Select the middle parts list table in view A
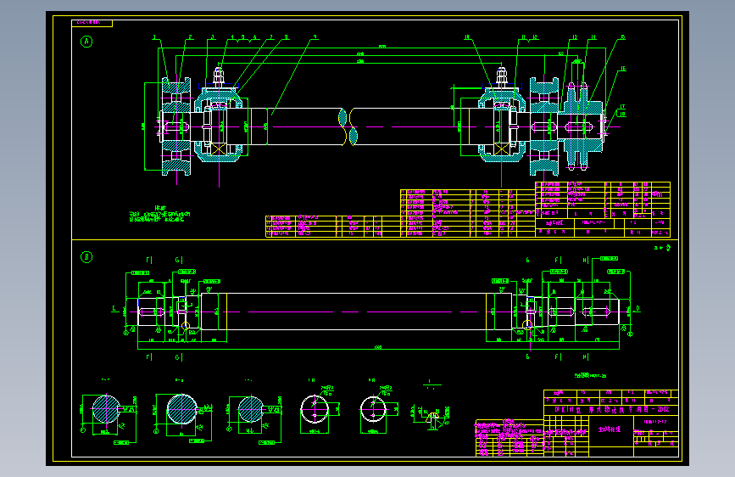The width and height of the screenshot is (735, 477). click(468, 213)
